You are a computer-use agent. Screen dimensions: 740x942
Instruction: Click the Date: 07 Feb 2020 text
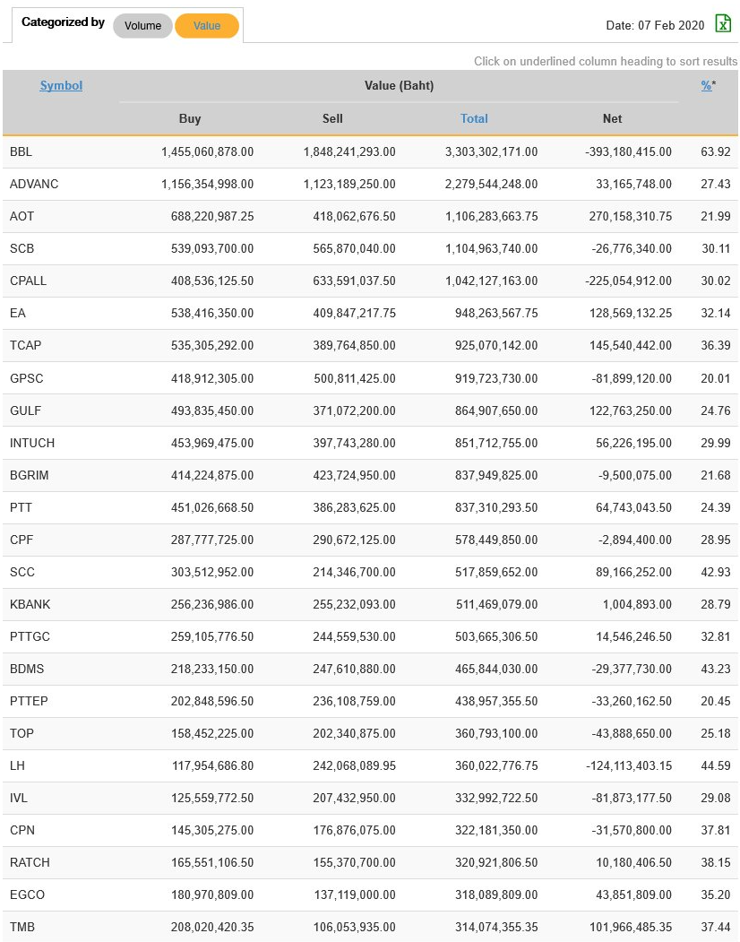click(x=655, y=25)
